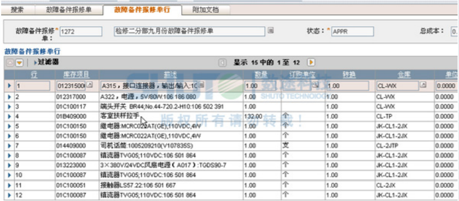Click item code 012317000
Viewport: 459px width, 201px height.
point(71,96)
